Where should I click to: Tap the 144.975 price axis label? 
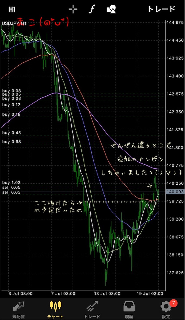[x=175, y=22]
